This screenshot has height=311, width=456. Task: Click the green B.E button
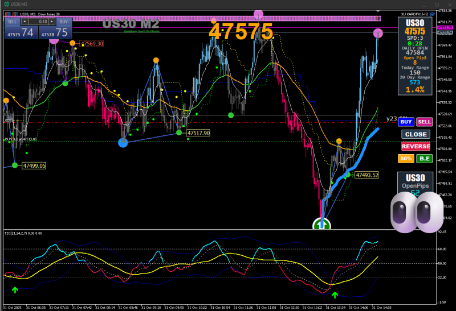(x=424, y=159)
